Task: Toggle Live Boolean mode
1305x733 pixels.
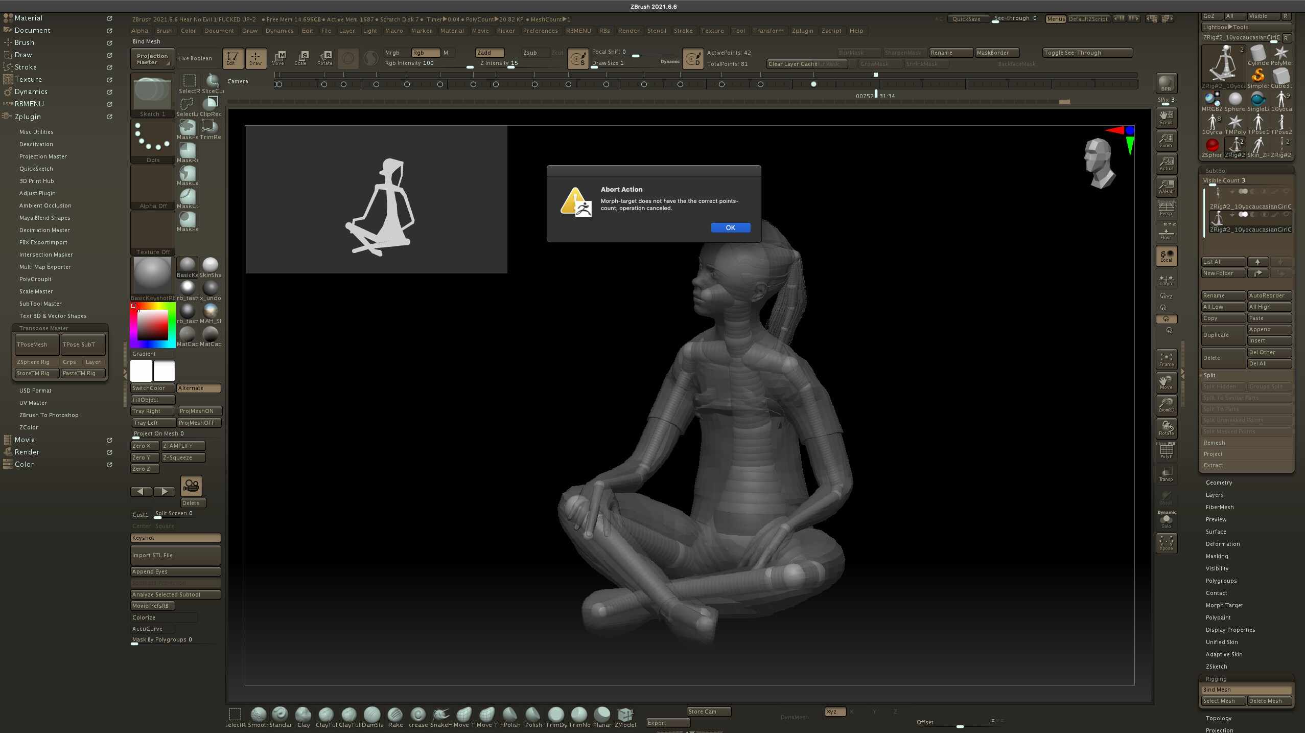Action: (195, 58)
